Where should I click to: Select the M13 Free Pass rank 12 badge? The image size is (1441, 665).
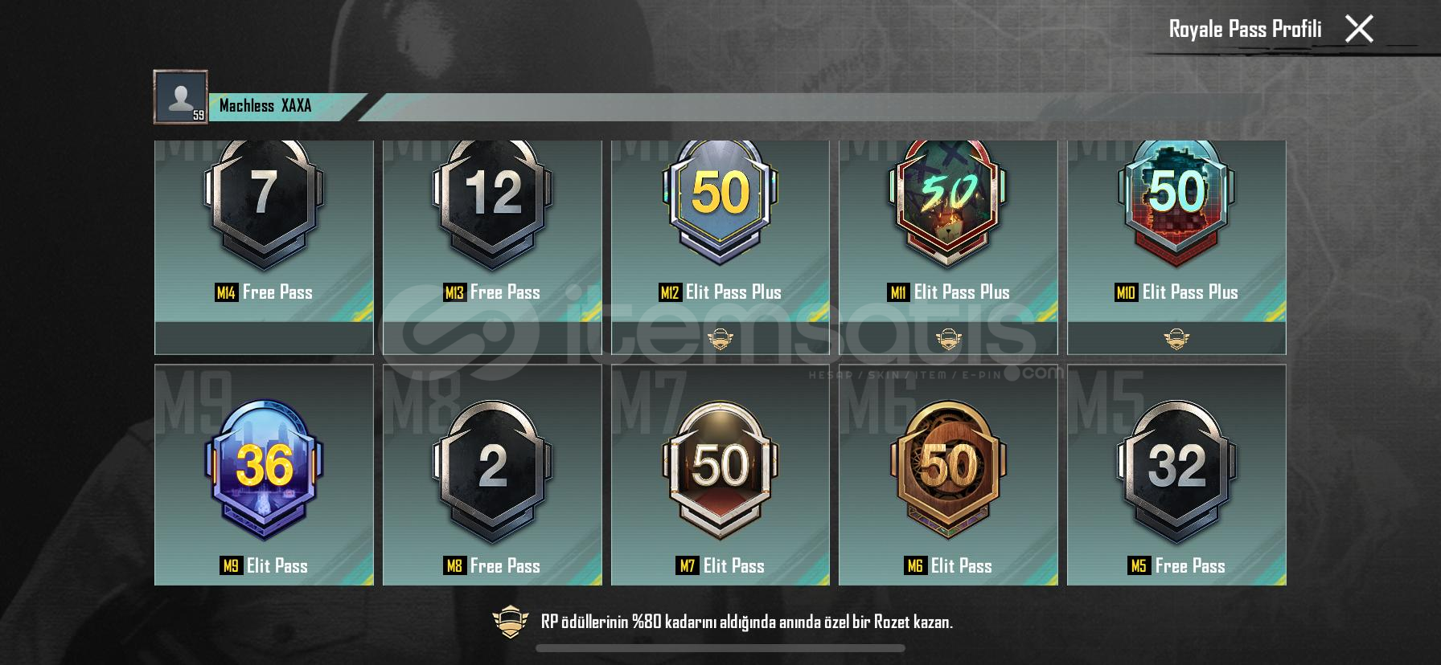[492, 203]
